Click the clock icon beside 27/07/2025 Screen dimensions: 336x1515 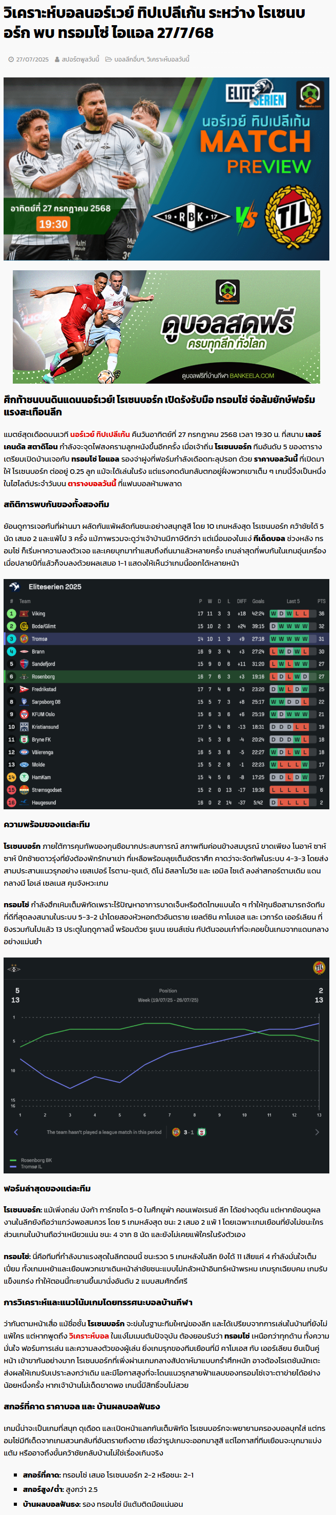11,59
